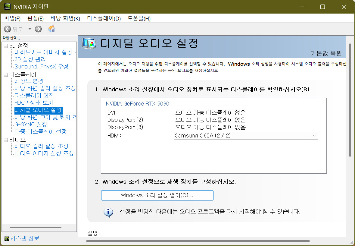Click the NVIDIA GeForce RTX 5080 label

pyautogui.click(x=137, y=104)
